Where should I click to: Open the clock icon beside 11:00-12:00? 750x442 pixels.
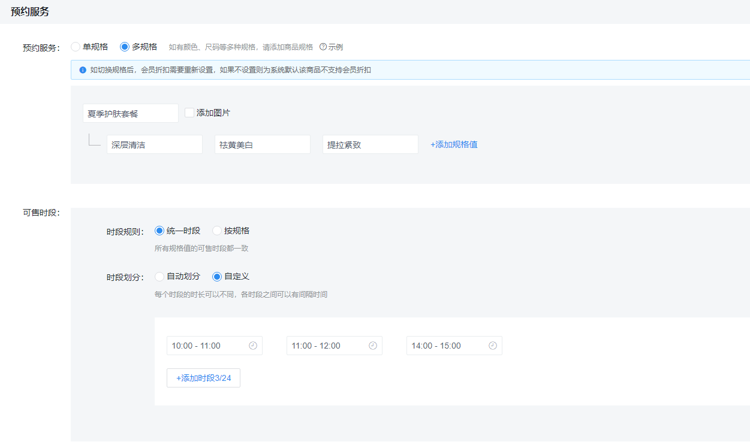click(x=372, y=345)
